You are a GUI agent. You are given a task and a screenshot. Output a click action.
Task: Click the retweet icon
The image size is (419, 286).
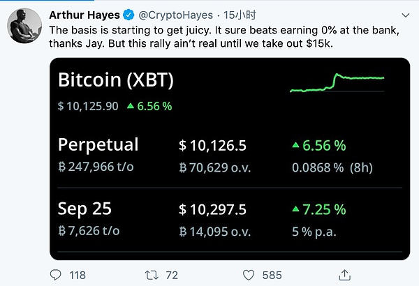click(x=152, y=274)
